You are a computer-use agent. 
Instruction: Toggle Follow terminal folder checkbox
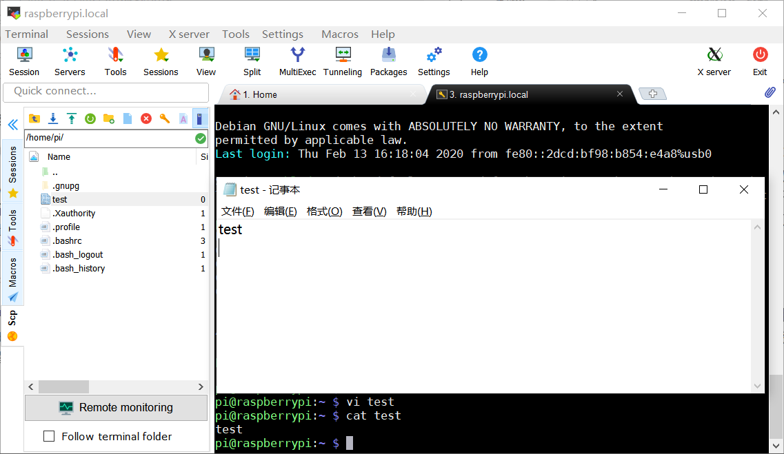coord(49,436)
